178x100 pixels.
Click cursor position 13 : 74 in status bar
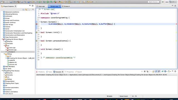(x=134, y=96)
